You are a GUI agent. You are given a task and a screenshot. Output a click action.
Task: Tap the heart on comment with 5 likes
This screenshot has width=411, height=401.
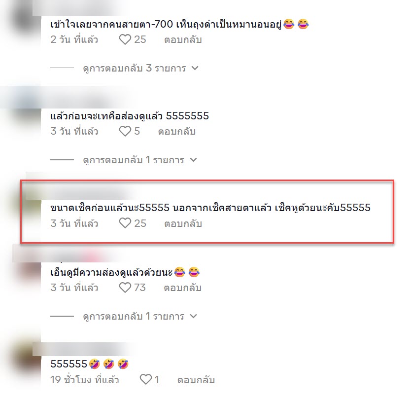click(x=125, y=131)
